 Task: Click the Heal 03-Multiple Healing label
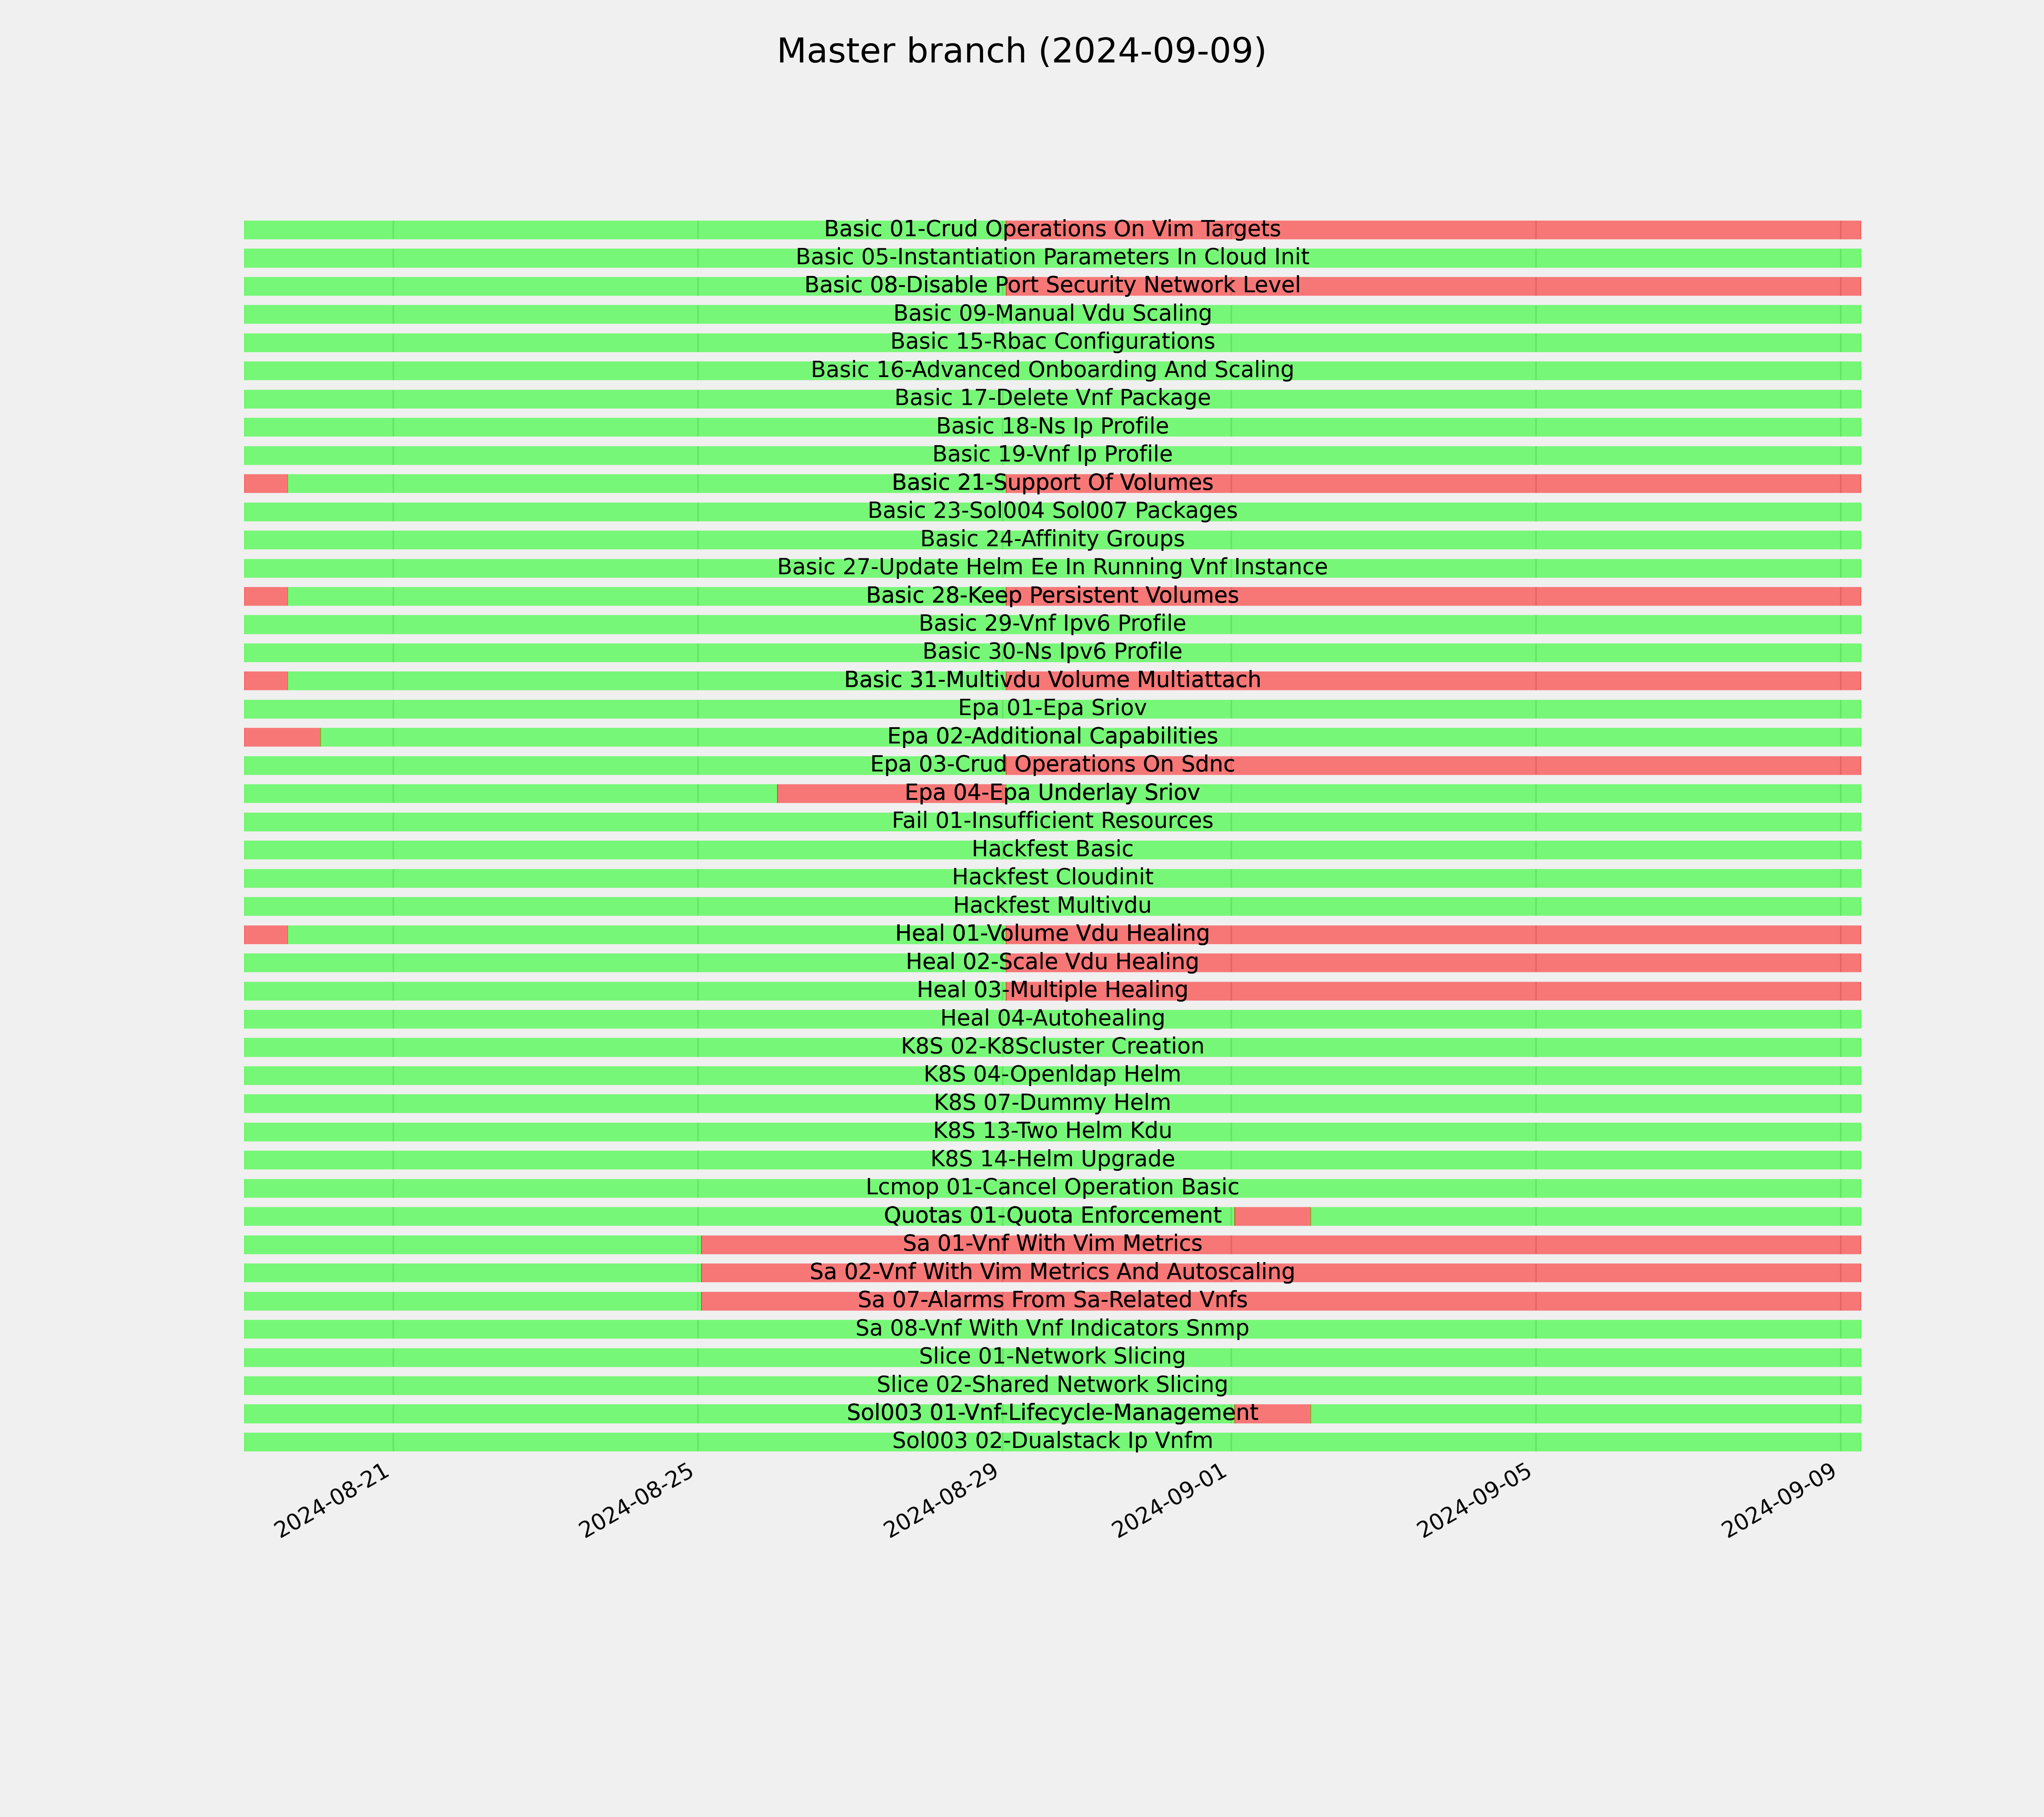(x=1052, y=990)
